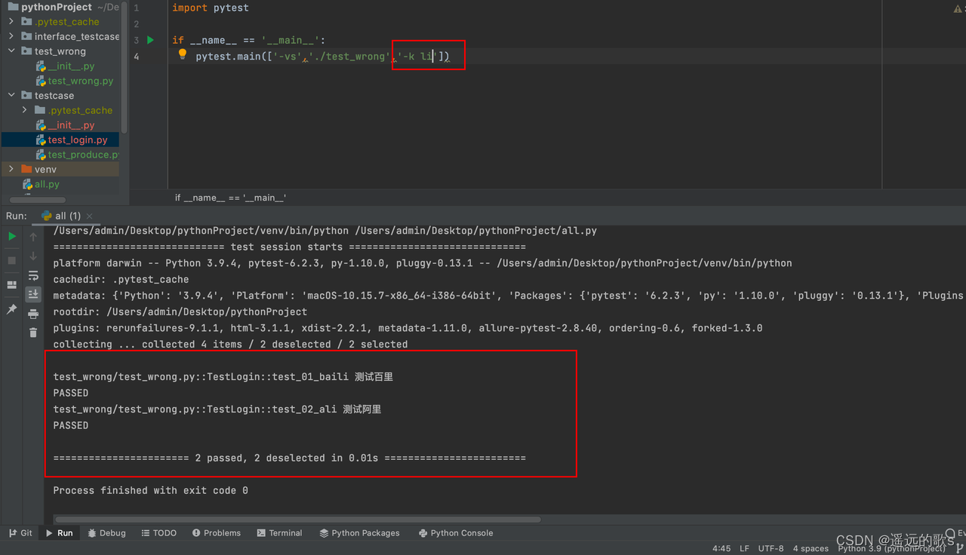Open the Debug tool window
966x555 pixels.
click(x=106, y=532)
